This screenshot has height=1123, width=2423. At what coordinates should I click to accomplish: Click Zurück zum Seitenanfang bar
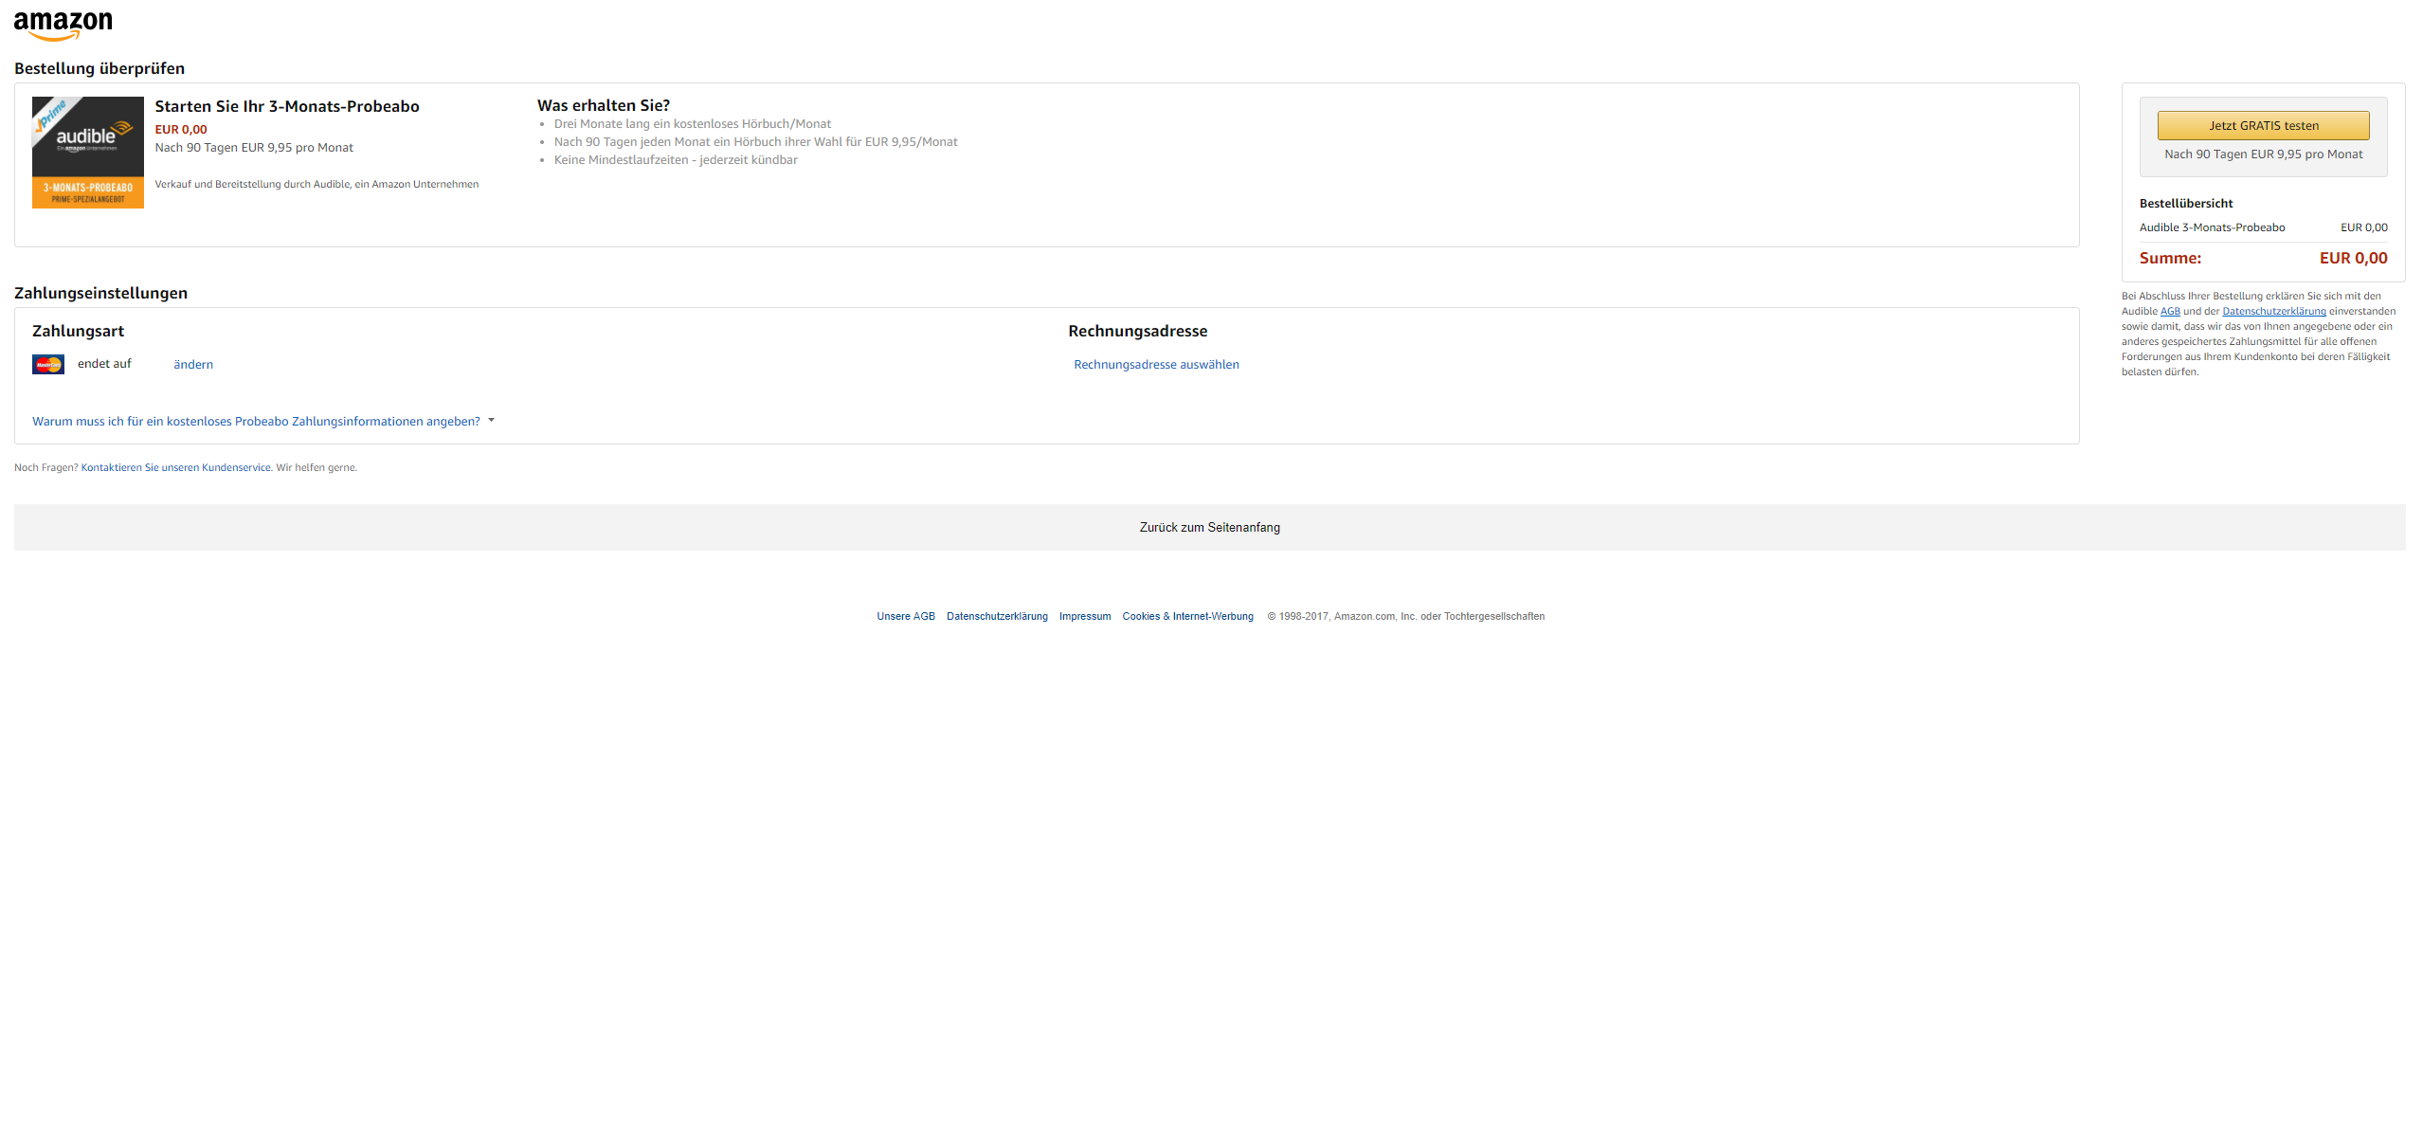tap(1209, 527)
